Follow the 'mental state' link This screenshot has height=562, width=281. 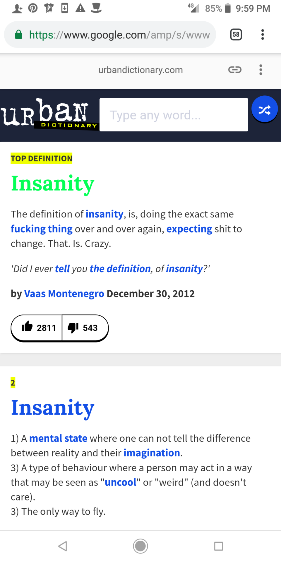58,438
